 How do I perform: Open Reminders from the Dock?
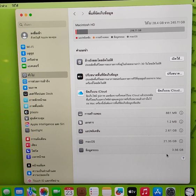coord(94,191)
